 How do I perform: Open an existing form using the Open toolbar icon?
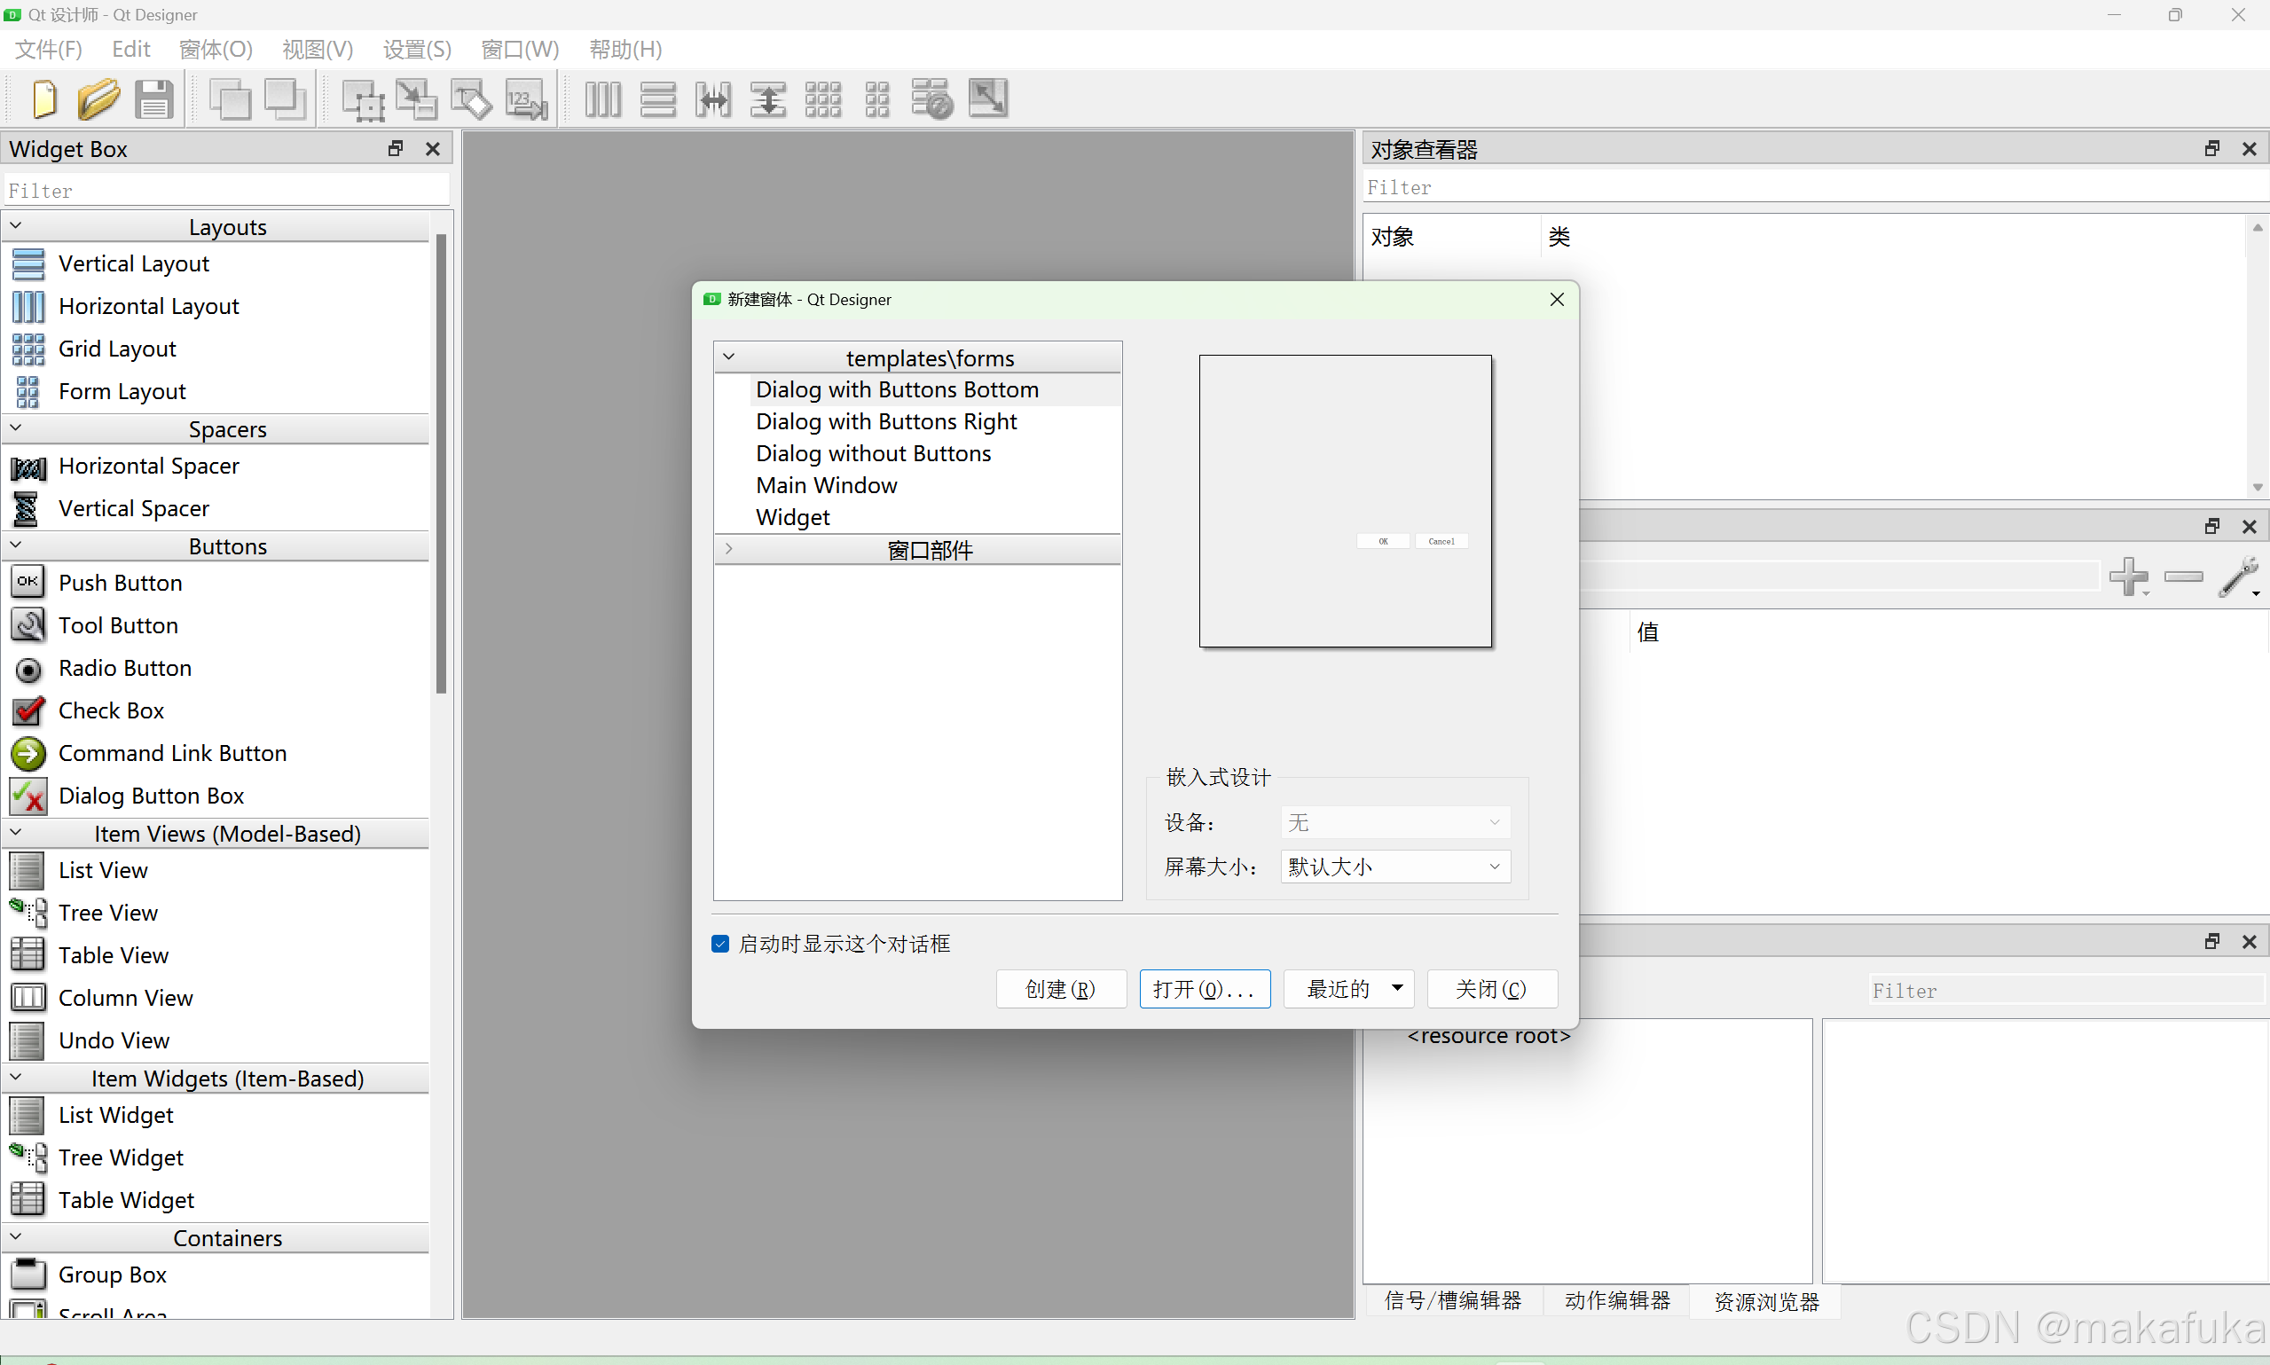[99, 98]
